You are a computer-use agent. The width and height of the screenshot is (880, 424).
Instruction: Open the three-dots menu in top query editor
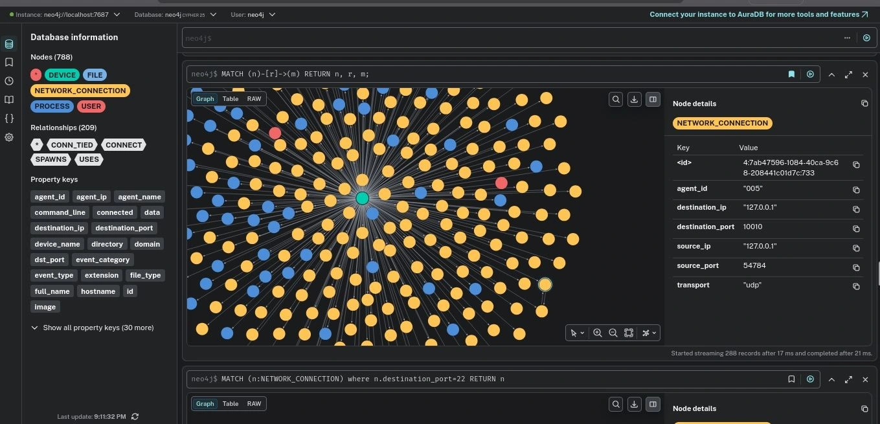(847, 38)
